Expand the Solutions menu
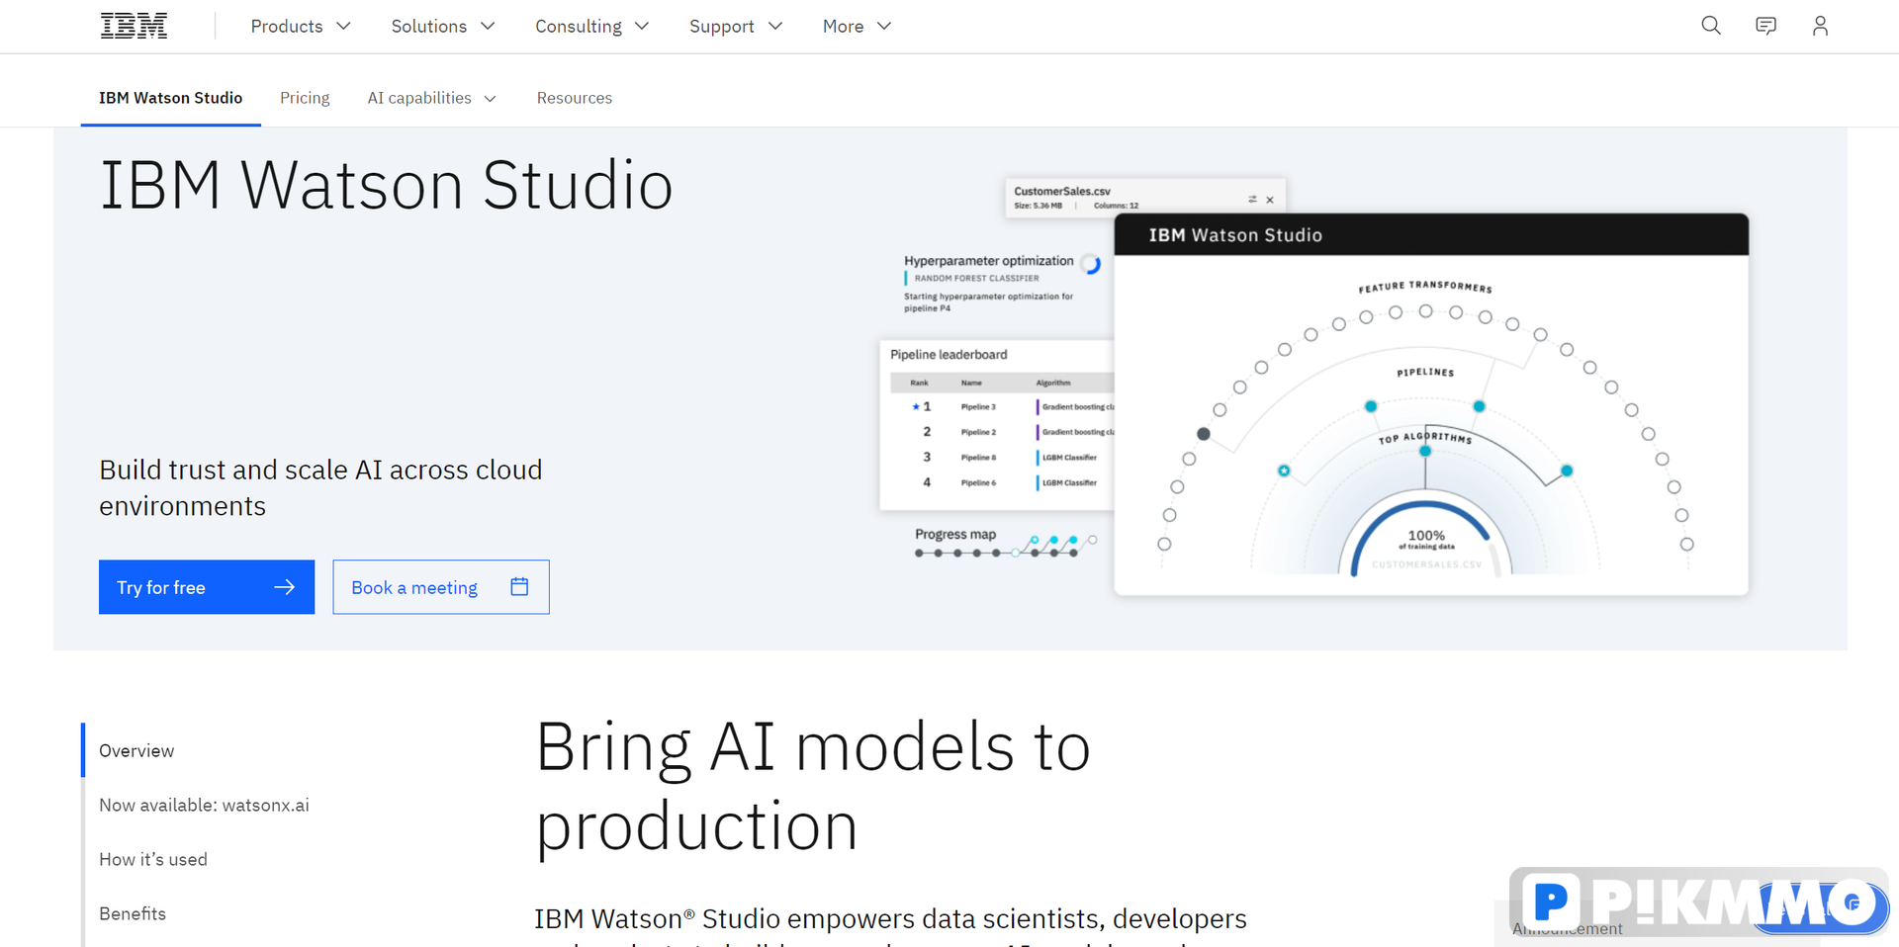This screenshot has width=1899, height=947. (442, 26)
